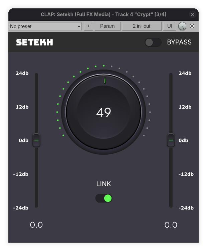Viewport: 207px width, 251px height.
Task: Click the left 0.0 value readout
Action: (x=36, y=225)
